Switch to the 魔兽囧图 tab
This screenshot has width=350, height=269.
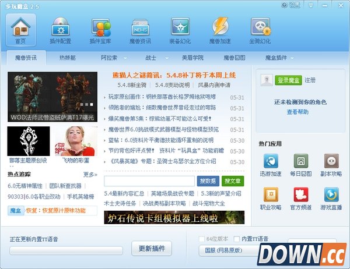point(234,58)
